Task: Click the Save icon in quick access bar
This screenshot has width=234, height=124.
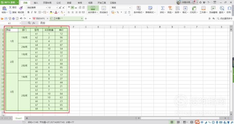Action: pos(6,19)
